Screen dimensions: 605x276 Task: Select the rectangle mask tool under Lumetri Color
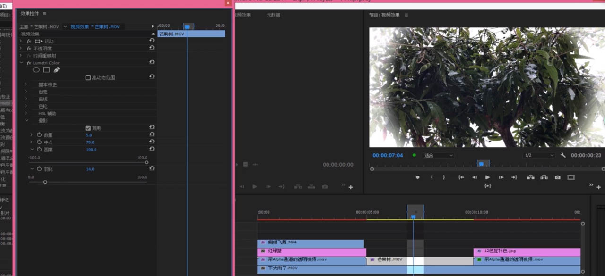pyautogui.click(x=46, y=70)
